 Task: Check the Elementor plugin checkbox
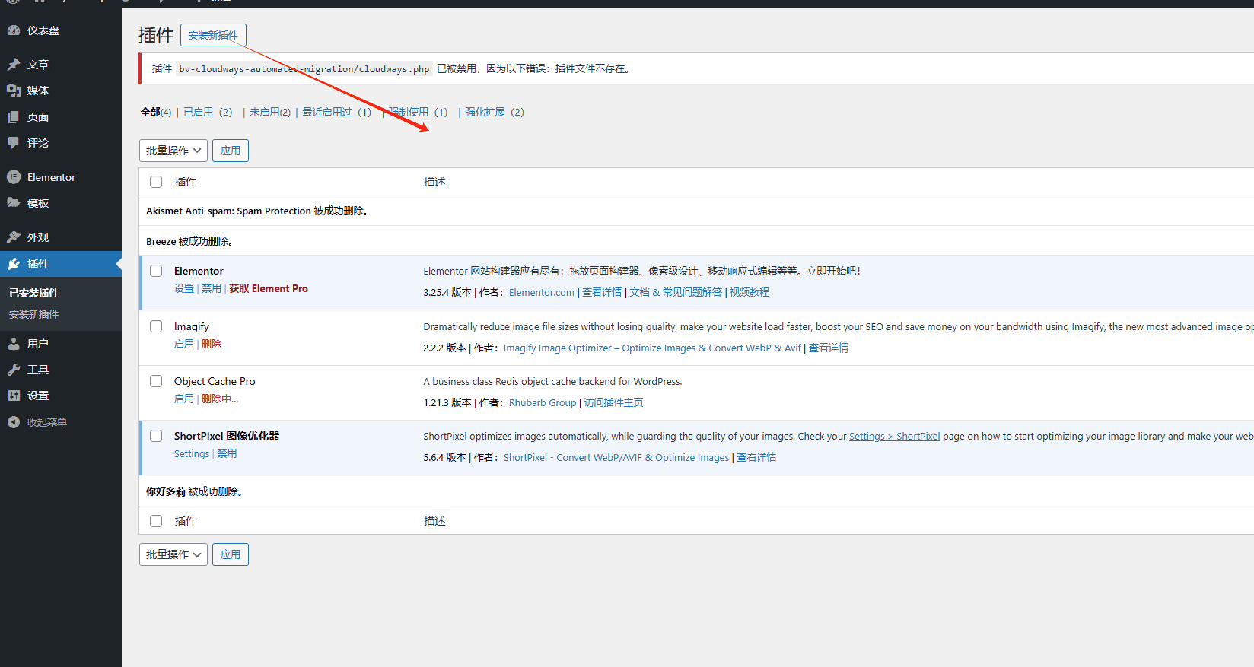(156, 271)
